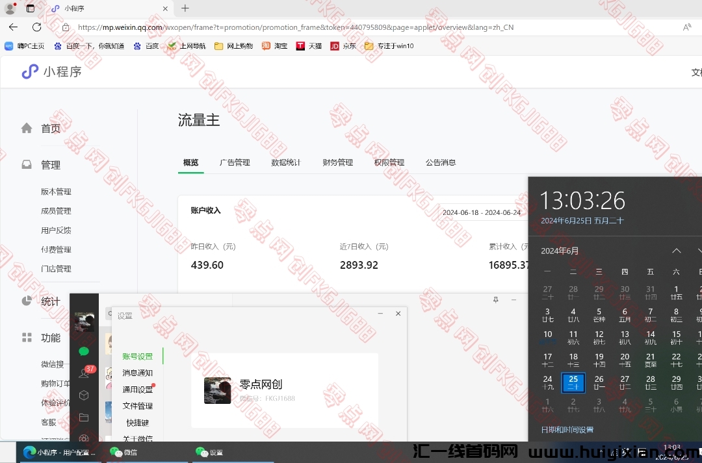Open the 京东 bookmark

(x=343, y=45)
